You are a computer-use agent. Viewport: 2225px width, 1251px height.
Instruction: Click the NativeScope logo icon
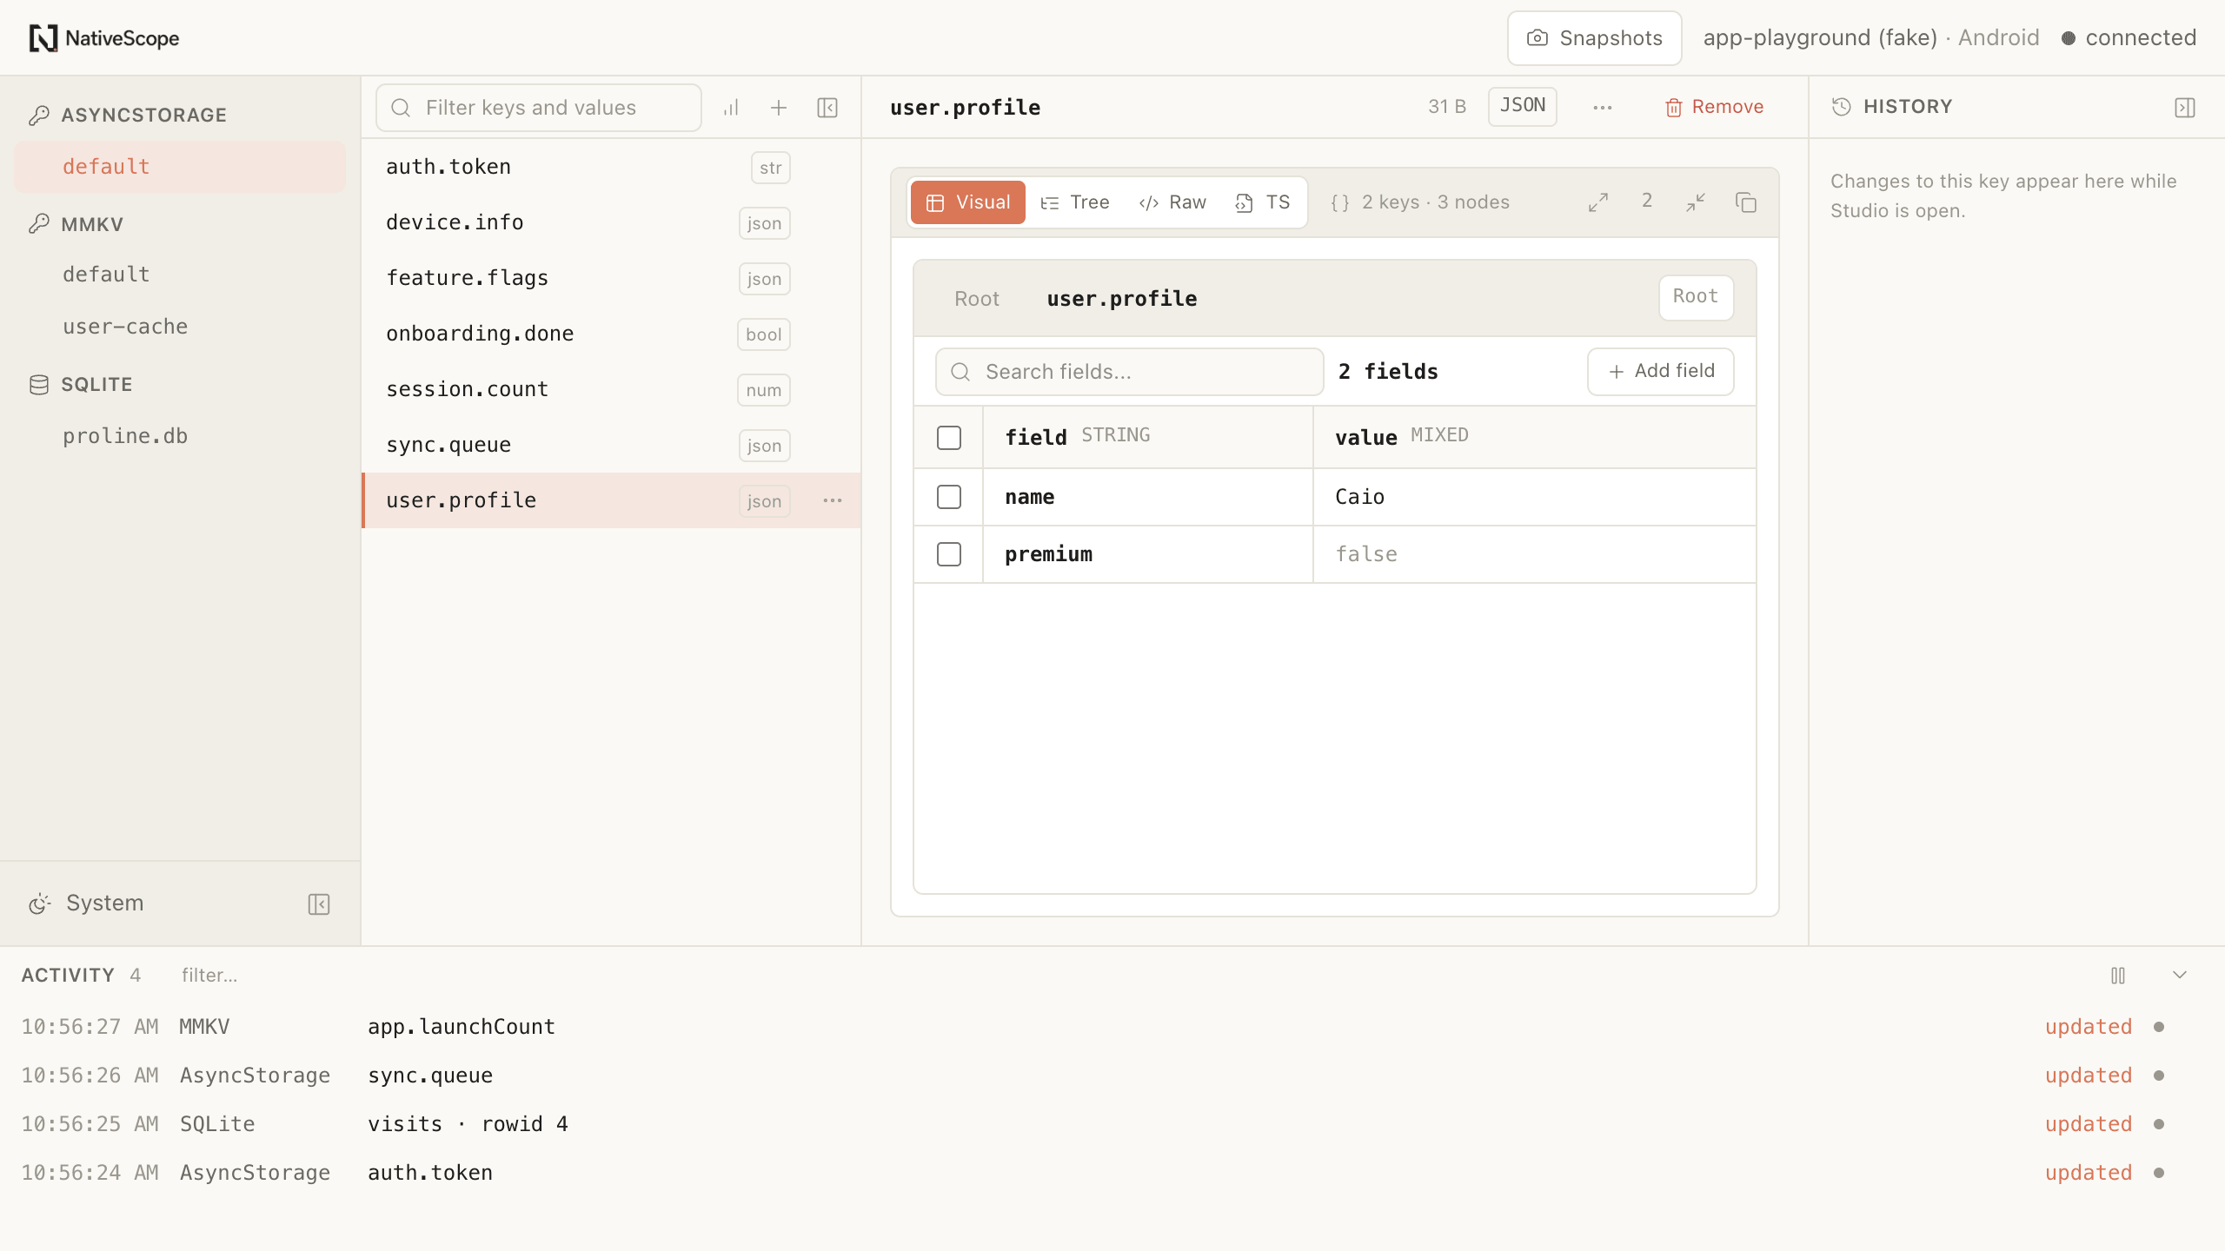(x=43, y=38)
